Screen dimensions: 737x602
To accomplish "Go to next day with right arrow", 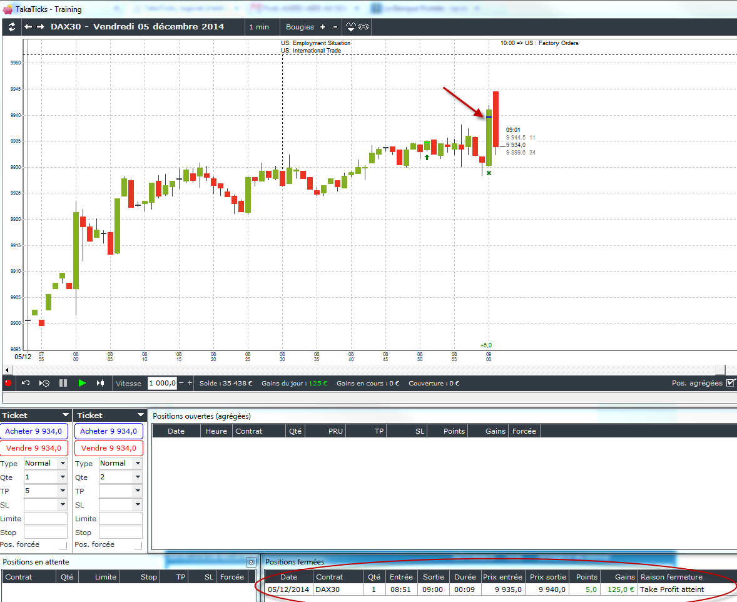I will 41,27.
